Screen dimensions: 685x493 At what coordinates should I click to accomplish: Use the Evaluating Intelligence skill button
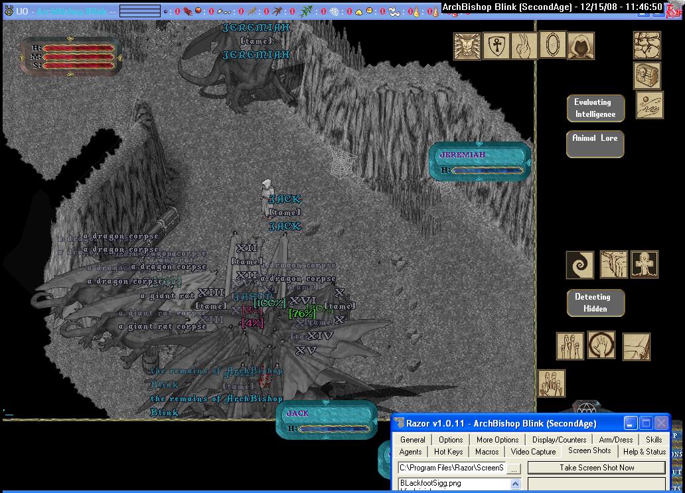(595, 108)
